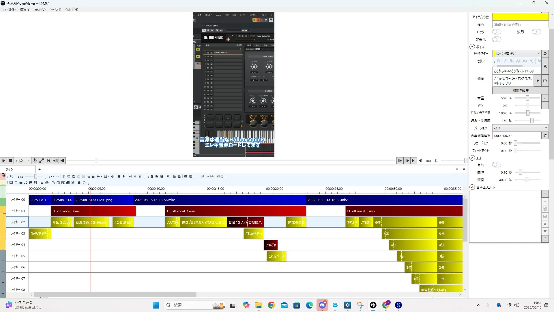
Task: Click the stop playback button
Action: tap(10, 161)
